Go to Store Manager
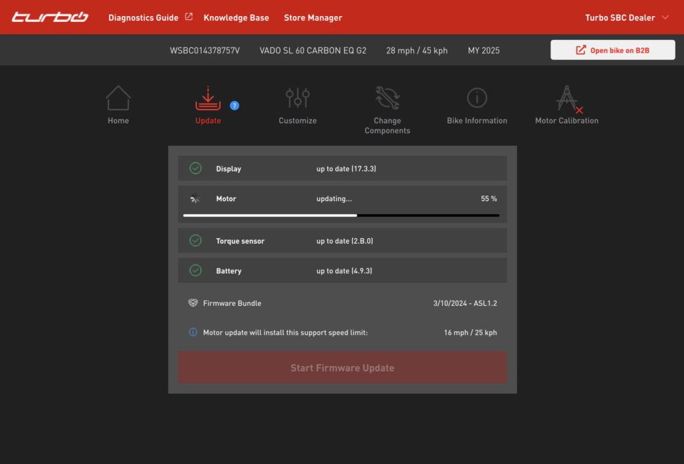The height and width of the screenshot is (464, 684). click(x=313, y=17)
